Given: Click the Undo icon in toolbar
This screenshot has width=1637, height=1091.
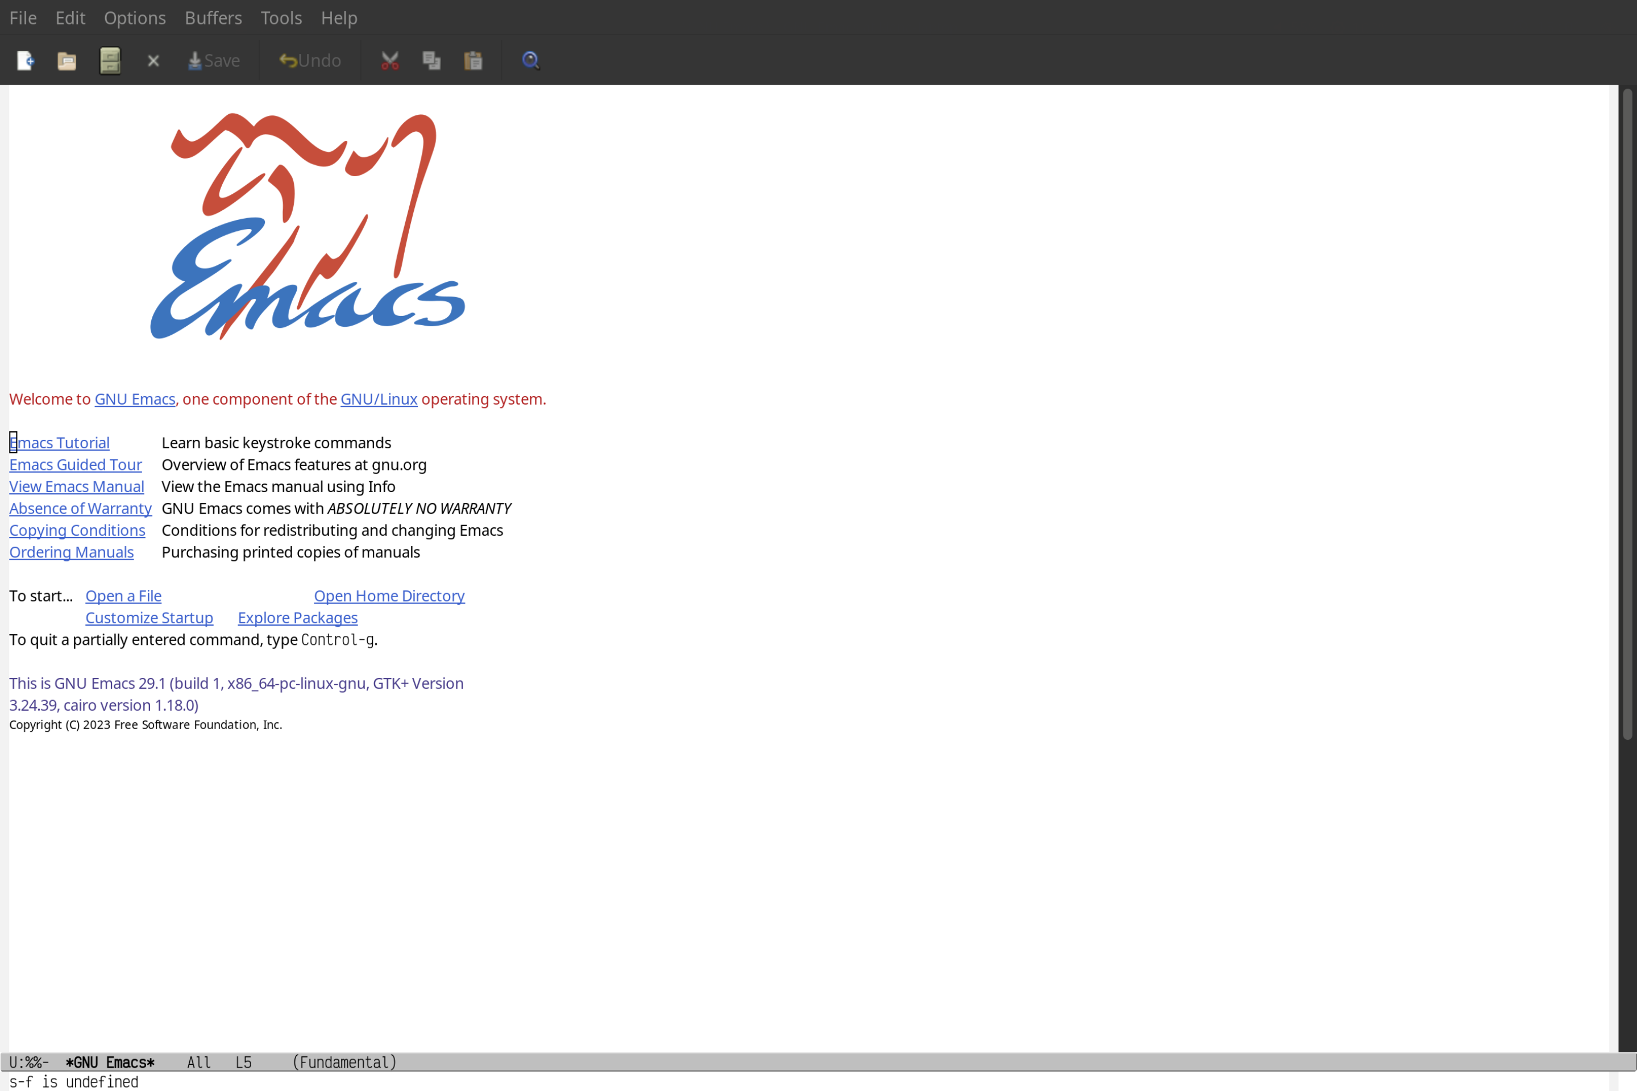Looking at the screenshot, I should coord(308,60).
